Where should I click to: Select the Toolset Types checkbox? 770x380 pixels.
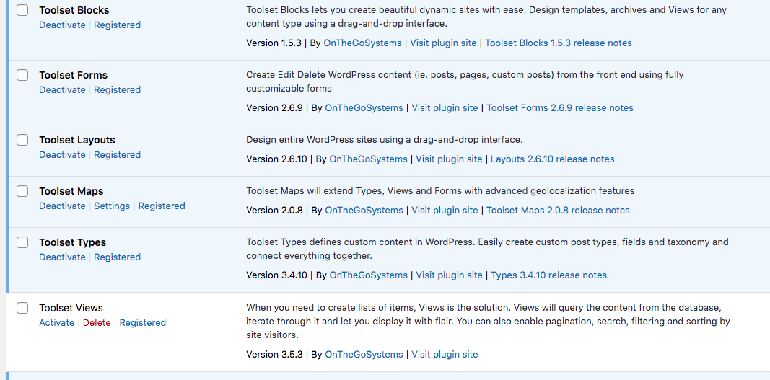pyautogui.click(x=22, y=242)
